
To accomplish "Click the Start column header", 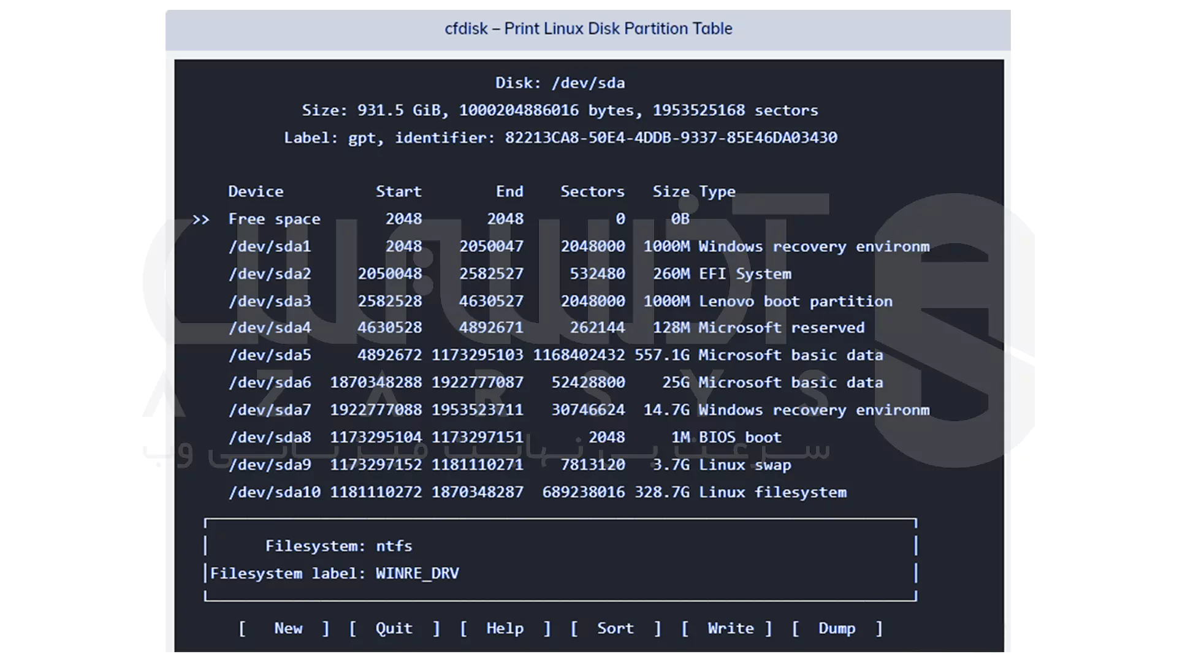I will (398, 192).
